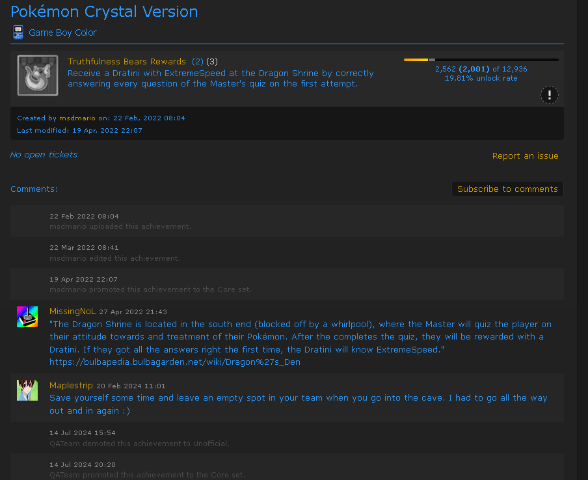Click 'QATeam promoted this achievement to the Core set.'

pyautogui.click(x=148, y=475)
